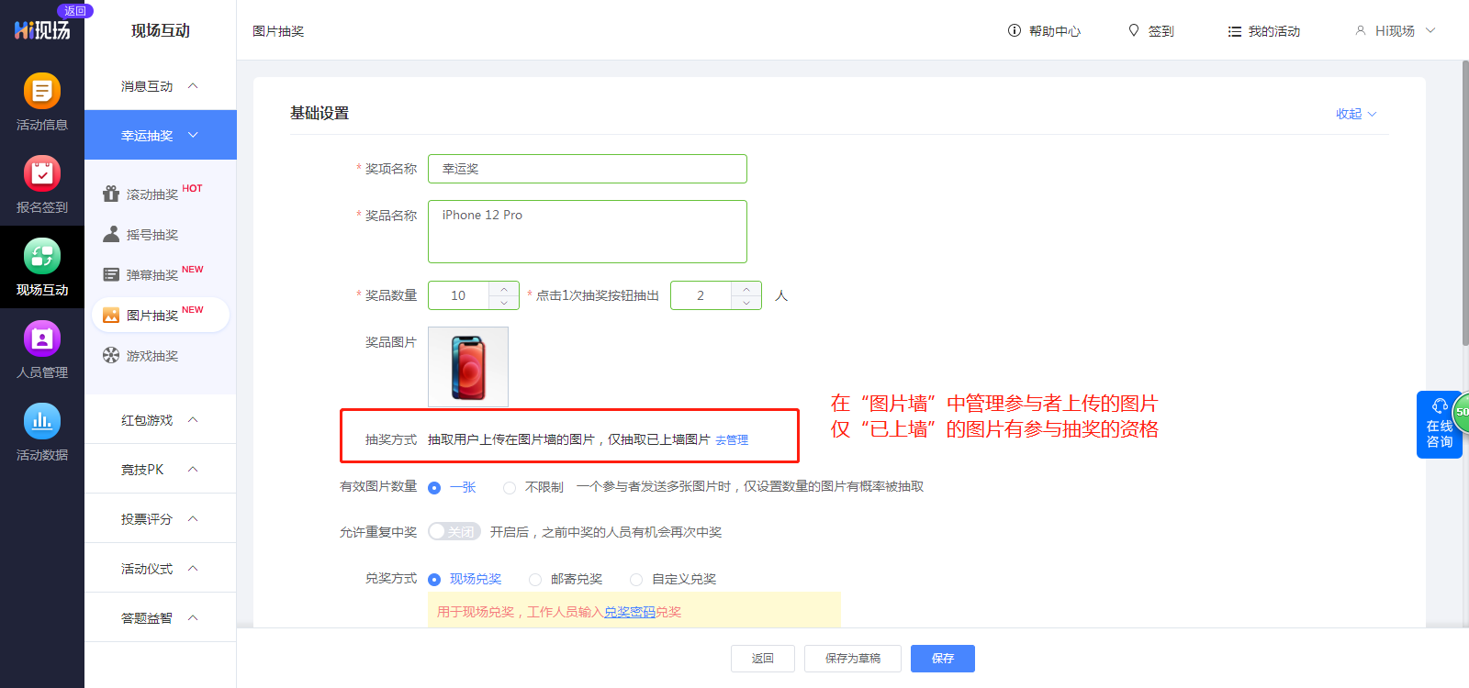
Task: Click the page's vertical scrollbar
Action: 1464,202
